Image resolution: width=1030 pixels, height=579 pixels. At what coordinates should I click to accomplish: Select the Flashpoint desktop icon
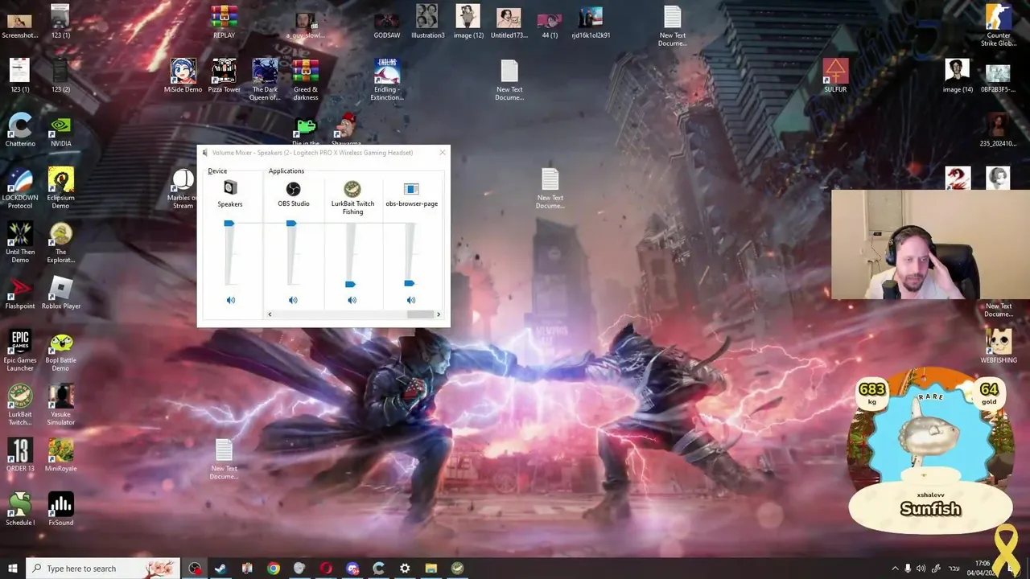click(x=20, y=293)
